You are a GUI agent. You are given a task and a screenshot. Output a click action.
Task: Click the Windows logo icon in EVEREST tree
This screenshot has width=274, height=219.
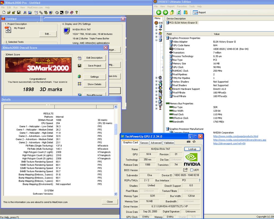[x=160, y=33]
